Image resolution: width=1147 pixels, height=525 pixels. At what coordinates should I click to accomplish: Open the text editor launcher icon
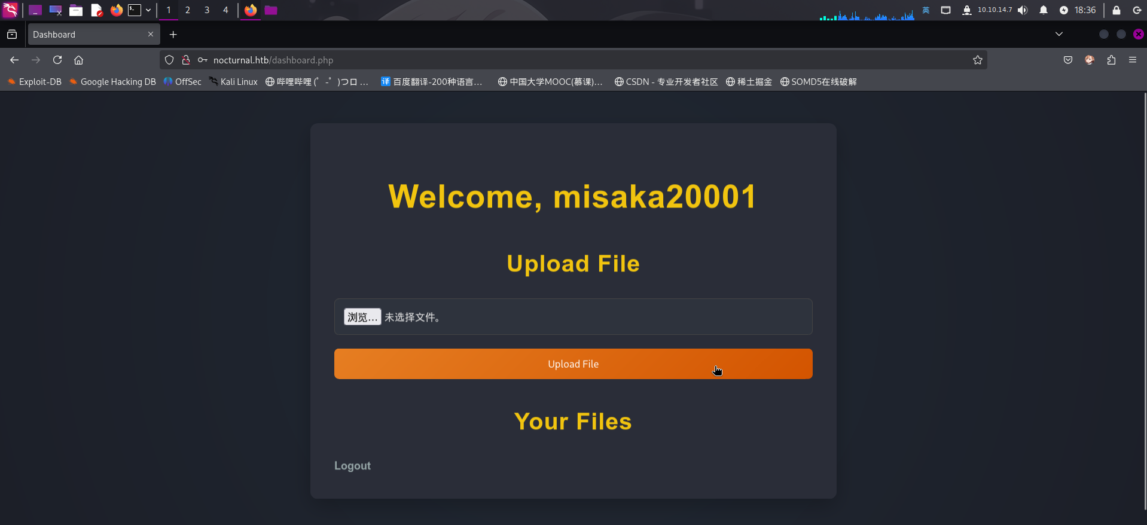[x=97, y=10]
